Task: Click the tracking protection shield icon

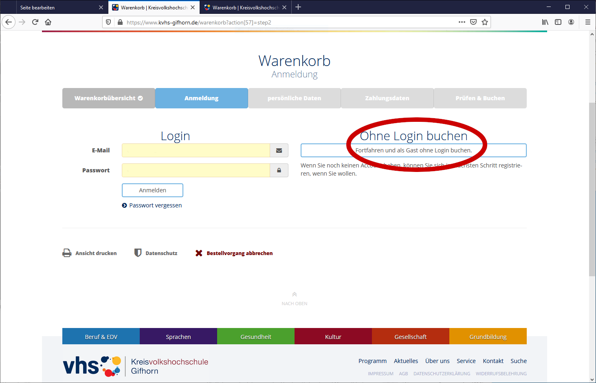Action: [108, 22]
